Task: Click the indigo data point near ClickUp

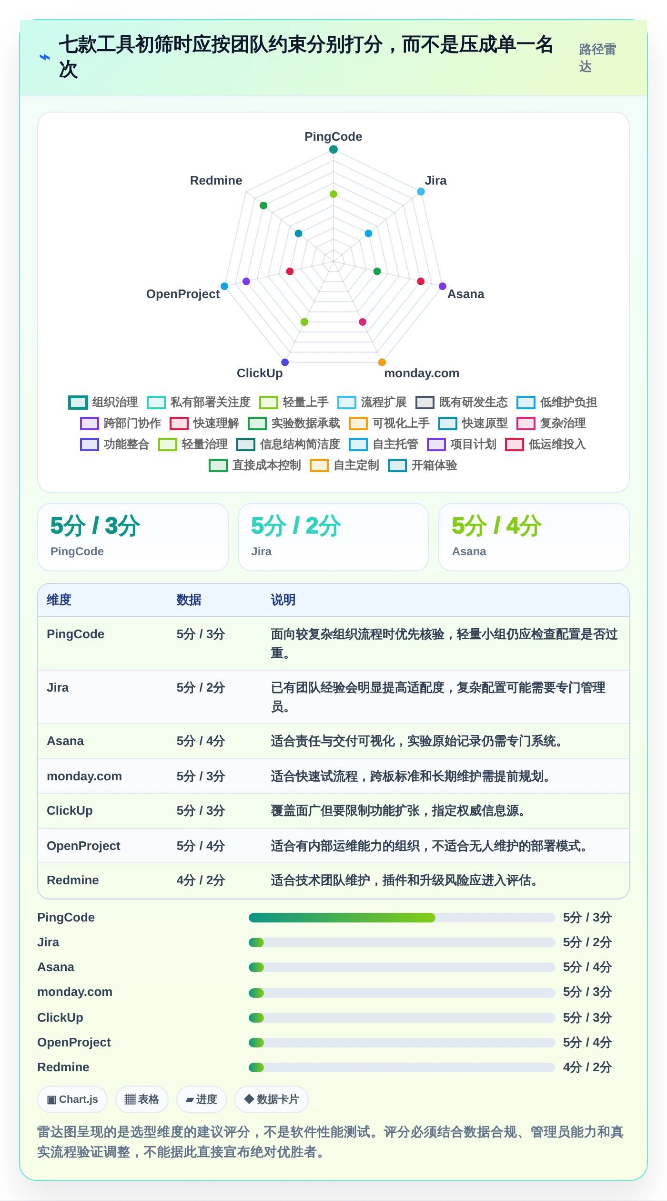Action: point(285,362)
